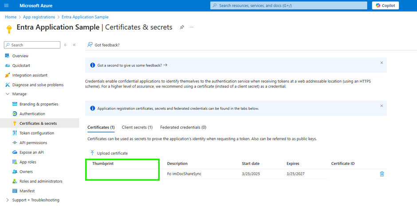Switch to Certificates (1) tab
Image resolution: width=417 pixels, height=211 pixels.
(101, 127)
